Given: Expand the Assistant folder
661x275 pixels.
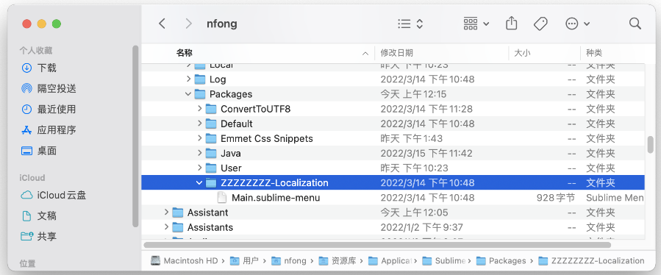Looking at the screenshot, I should point(166,213).
